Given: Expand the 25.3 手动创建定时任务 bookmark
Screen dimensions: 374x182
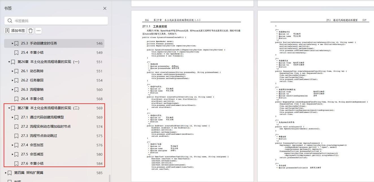Looking at the screenshot, I should [x=12, y=43].
